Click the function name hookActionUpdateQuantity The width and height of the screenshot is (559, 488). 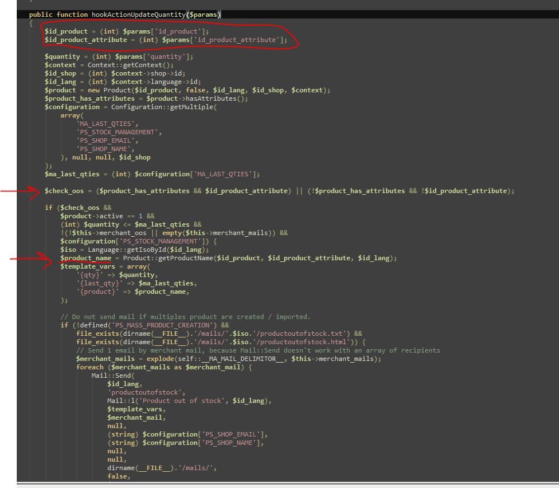[x=138, y=15]
